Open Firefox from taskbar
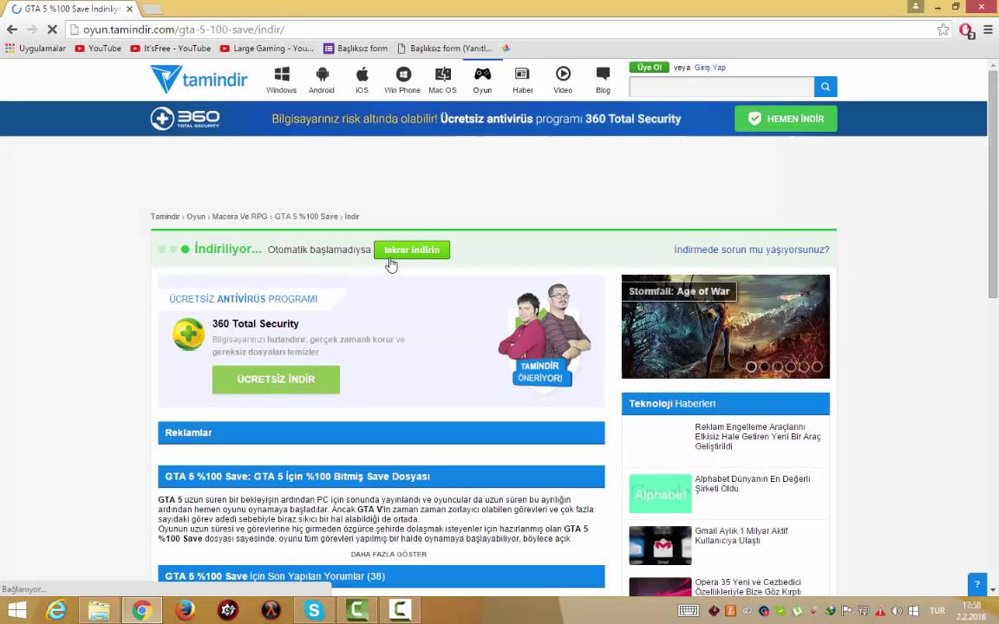Screen dimensions: 999x624 click(x=185, y=611)
